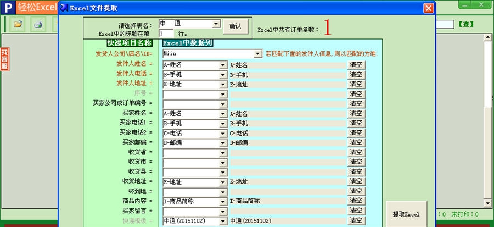This screenshot has height=227, width=494.
Task: Open the 终到地 column dropdown
Action: (x=223, y=192)
